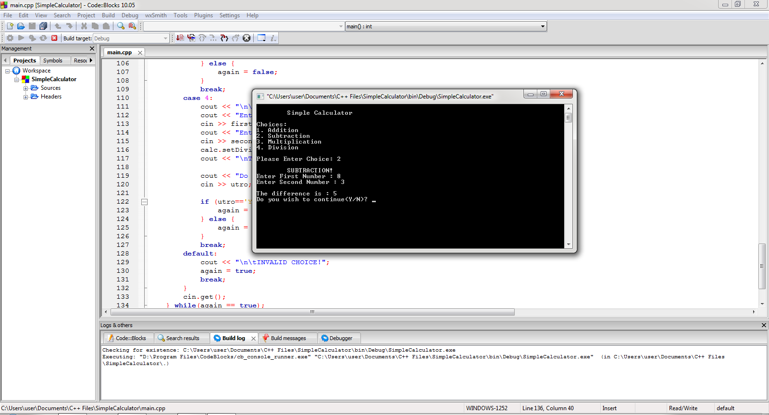Image resolution: width=769 pixels, height=415 pixels.
Task: Click the red Abort build icon
Action: (x=54, y=38)
